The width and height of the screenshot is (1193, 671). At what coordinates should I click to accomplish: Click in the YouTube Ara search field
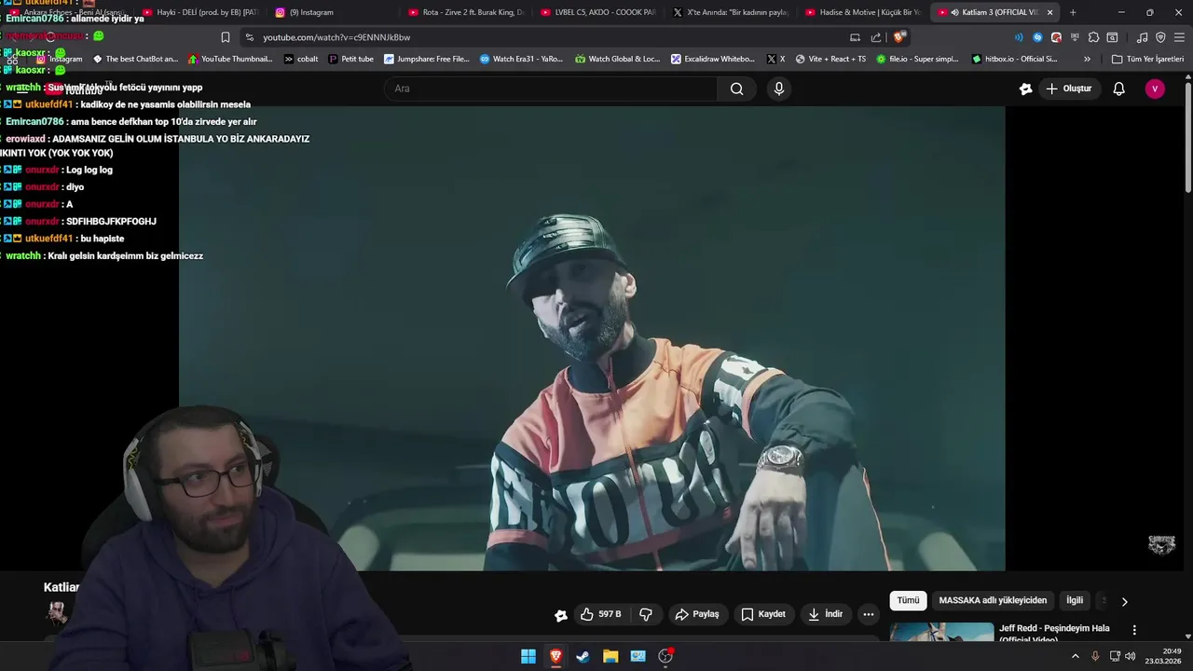tap(550, 89)
